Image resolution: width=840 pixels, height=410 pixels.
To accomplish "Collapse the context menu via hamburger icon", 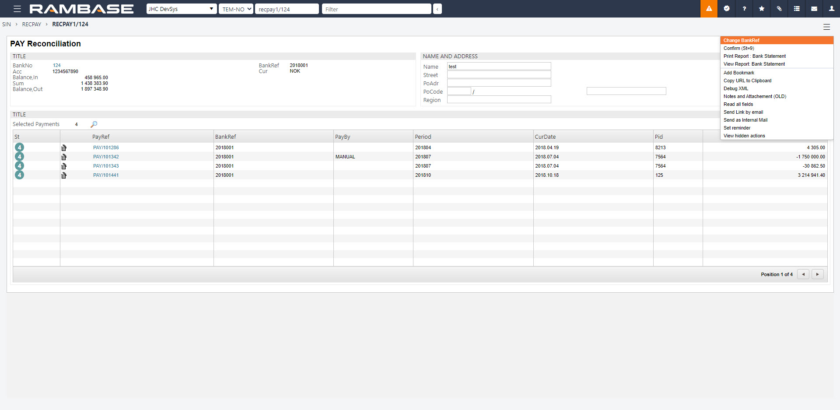I will pos(826,27).
